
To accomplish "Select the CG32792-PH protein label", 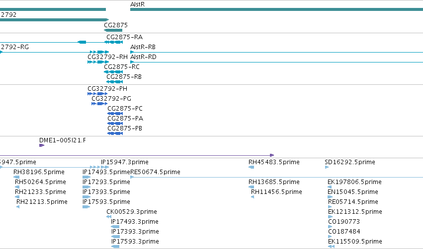I will pos(107,89).
